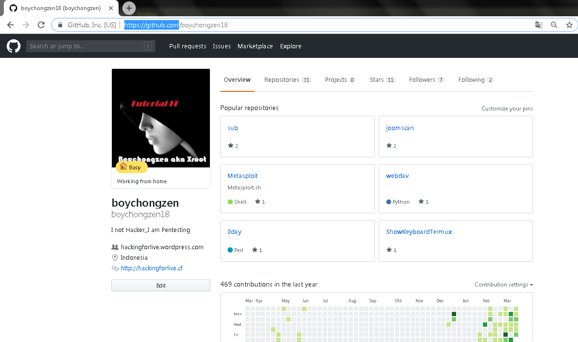Click the zoom magnifier icon in address bar
The width and height of the screenshot is (578, 342).
click(554, 25)
